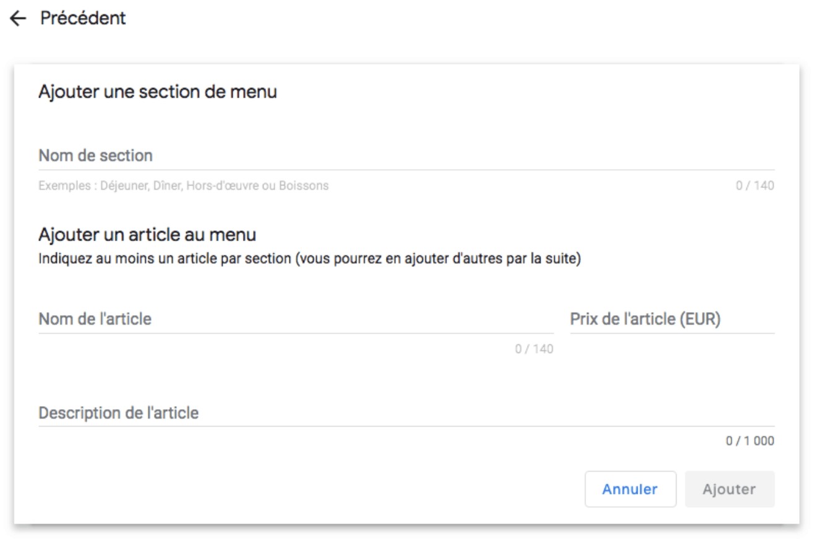The height and width of the screenshot is (544, 830).
Task: Click the description 0 / 1 000 counter
Action: [x=750, y=442]
